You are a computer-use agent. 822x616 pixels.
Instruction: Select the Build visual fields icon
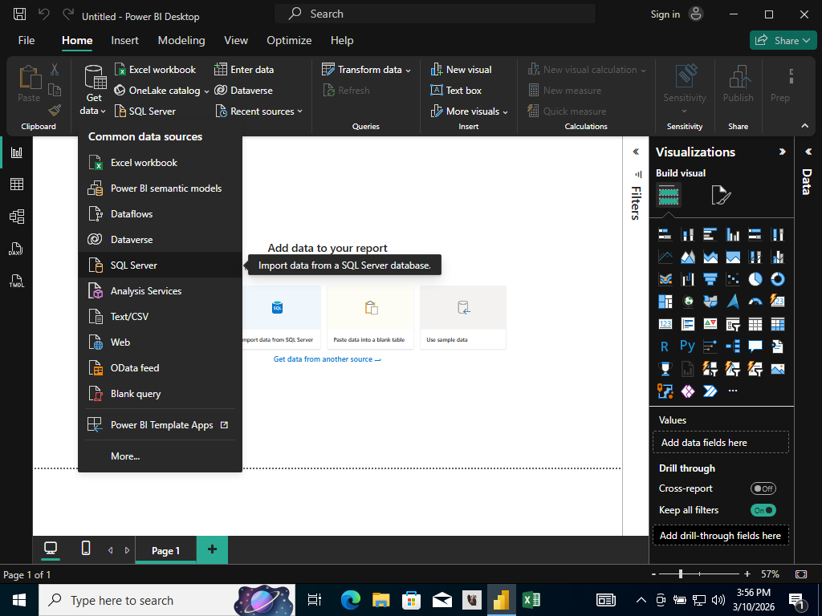click(669, 196)
